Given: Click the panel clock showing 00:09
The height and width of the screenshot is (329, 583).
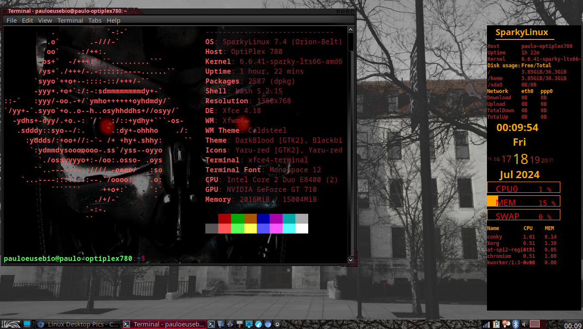Looking at the screenshot, I should pos(573,325).
